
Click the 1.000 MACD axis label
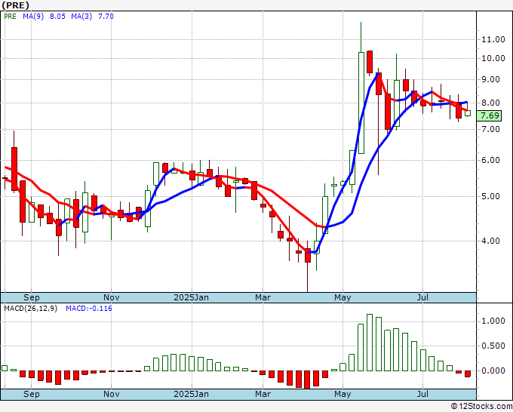(493, 321)
